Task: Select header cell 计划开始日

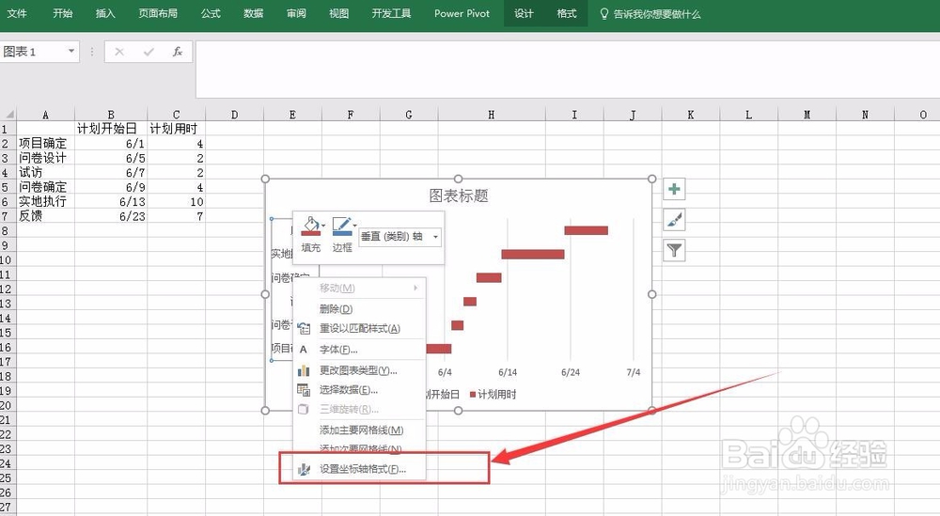Action: pos(111,128)
